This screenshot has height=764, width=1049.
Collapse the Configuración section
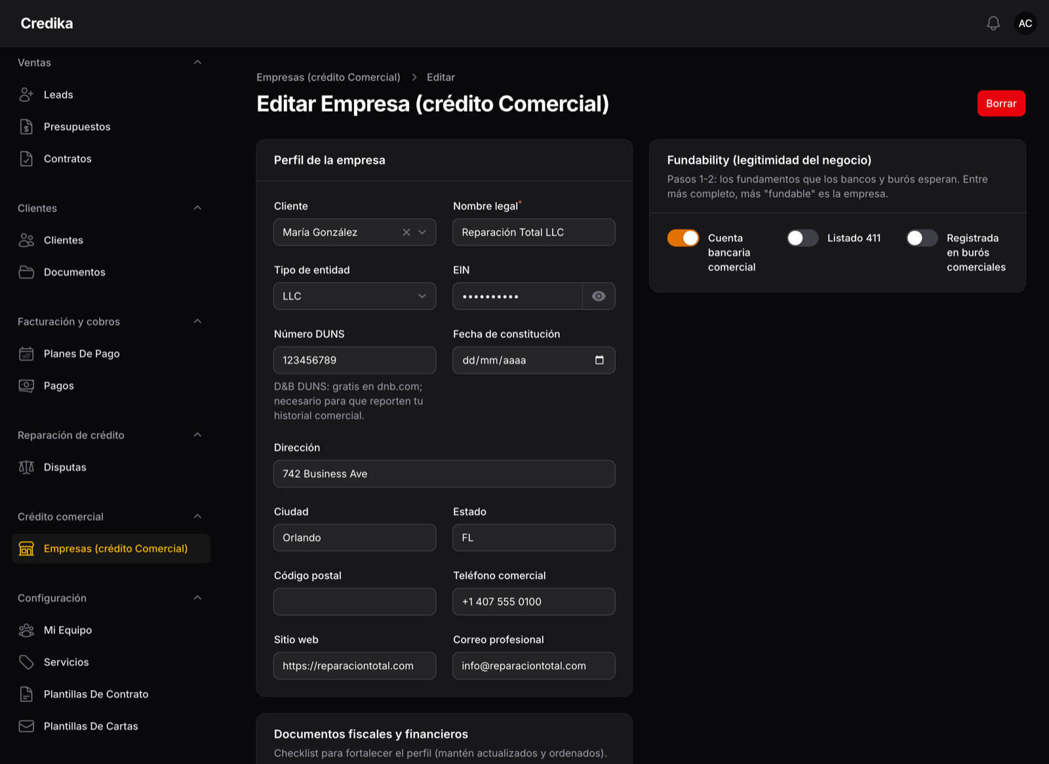tap(197, 598)
